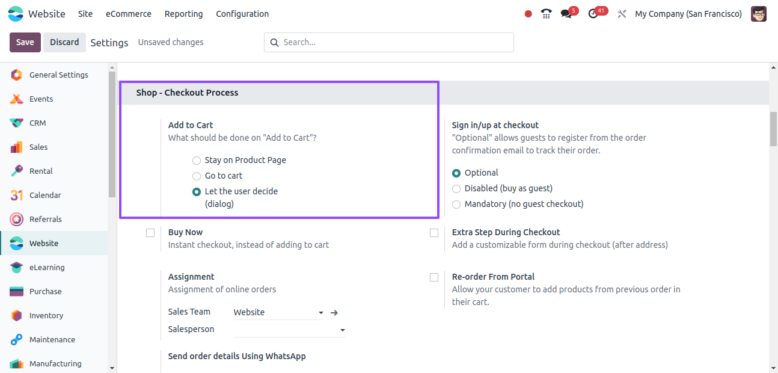Click the red recording indicator dot
Image resolution: width=778 pixels, height=373 pixels.
528,14
